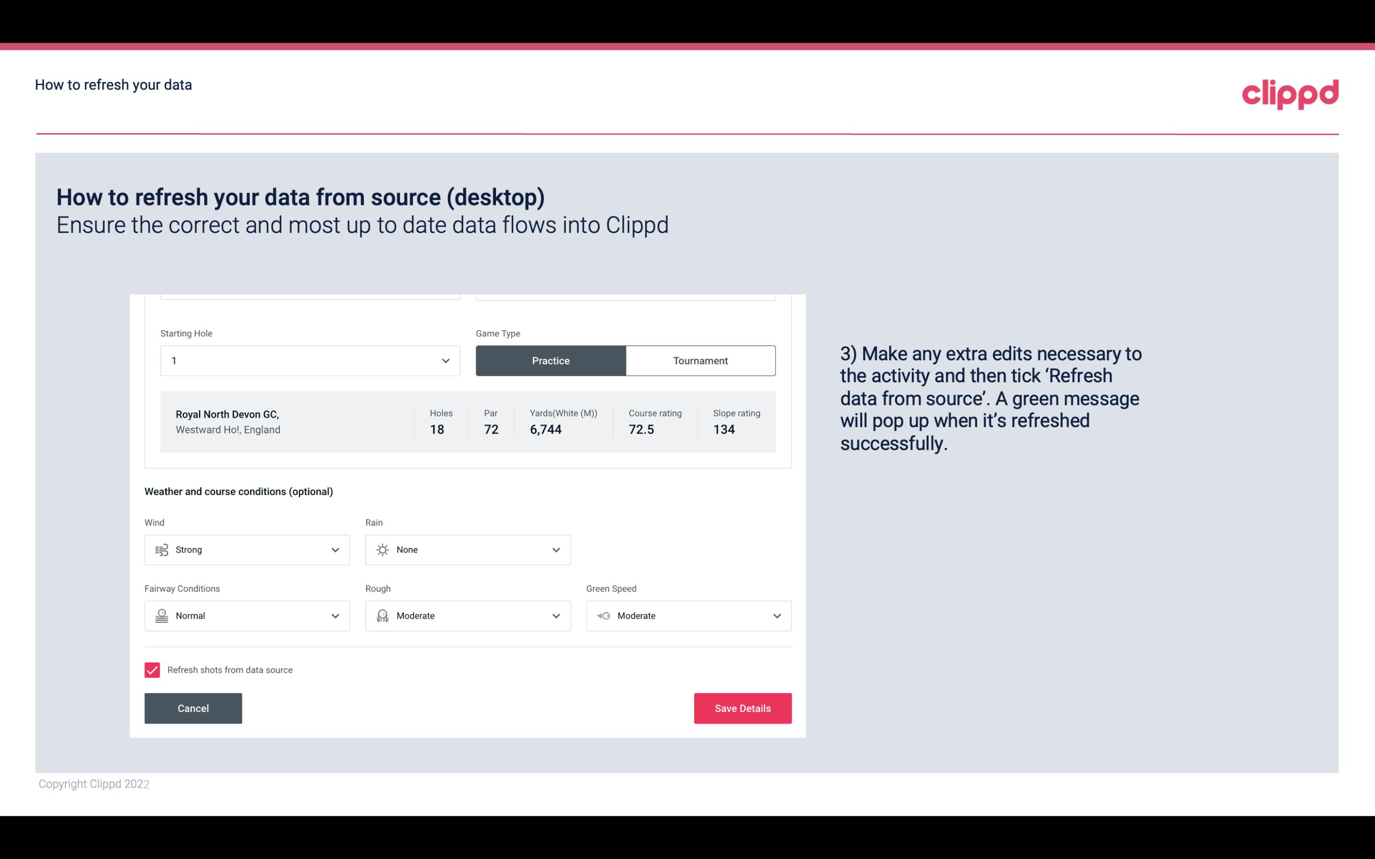Viewport: 1375px width, 859px height.
Task: Click the wind strength dropdown icon
Action: [335, 549]
